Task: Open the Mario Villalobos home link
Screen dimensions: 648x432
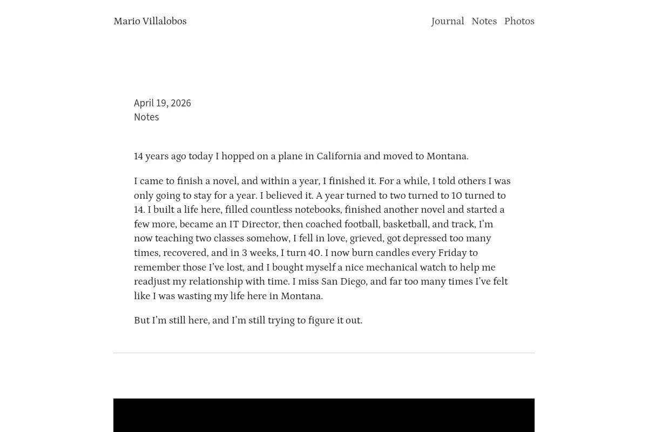Action: click(150, 22)
